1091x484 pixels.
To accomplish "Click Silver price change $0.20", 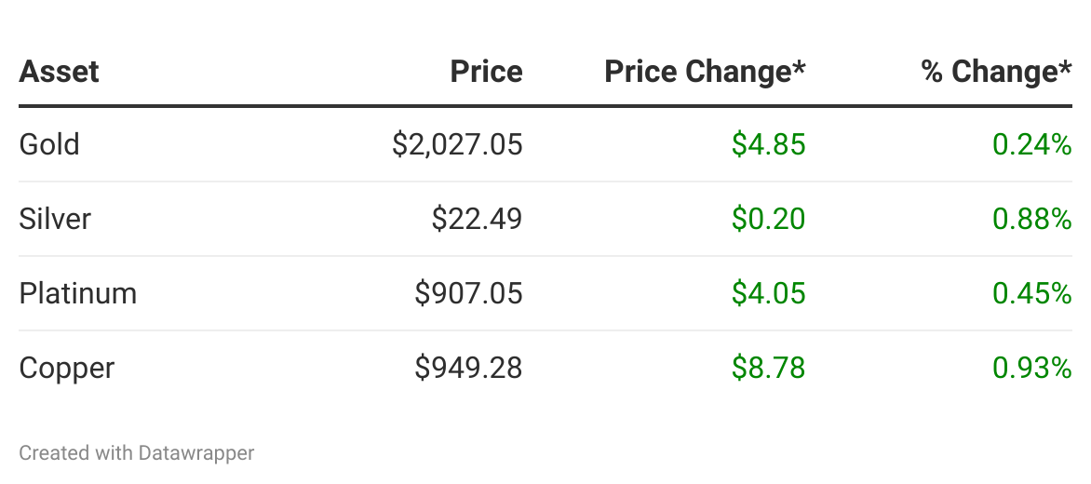I will 768,219.
